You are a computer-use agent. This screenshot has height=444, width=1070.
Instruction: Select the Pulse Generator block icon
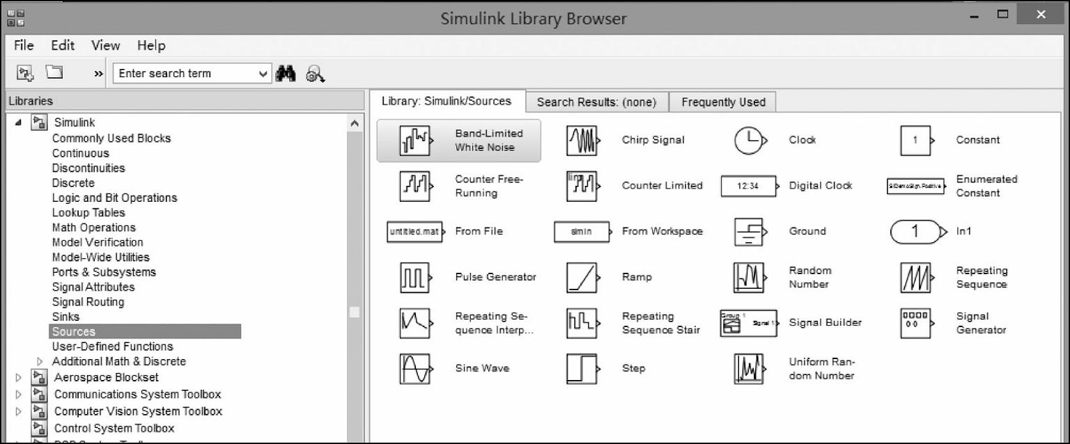coord(417,278)
